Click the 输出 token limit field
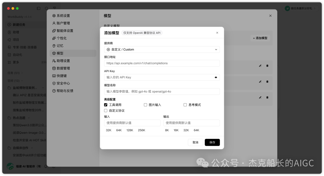This screenshot has width=324, height=176. coord(191,123)
